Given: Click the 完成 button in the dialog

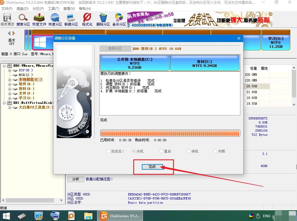Looking at the screenshot, I should click(x=152, y=167).
